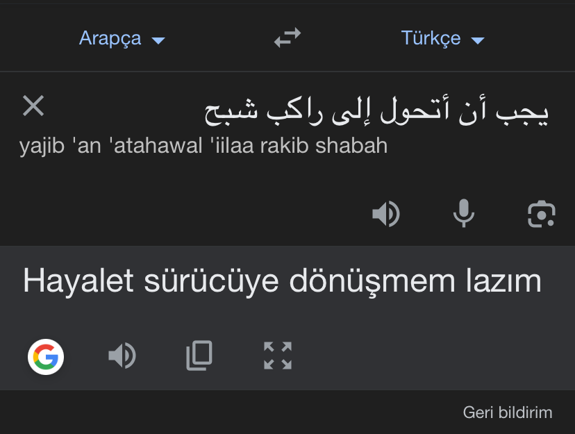Select the Arapça language label

click(x=110, y=38)
